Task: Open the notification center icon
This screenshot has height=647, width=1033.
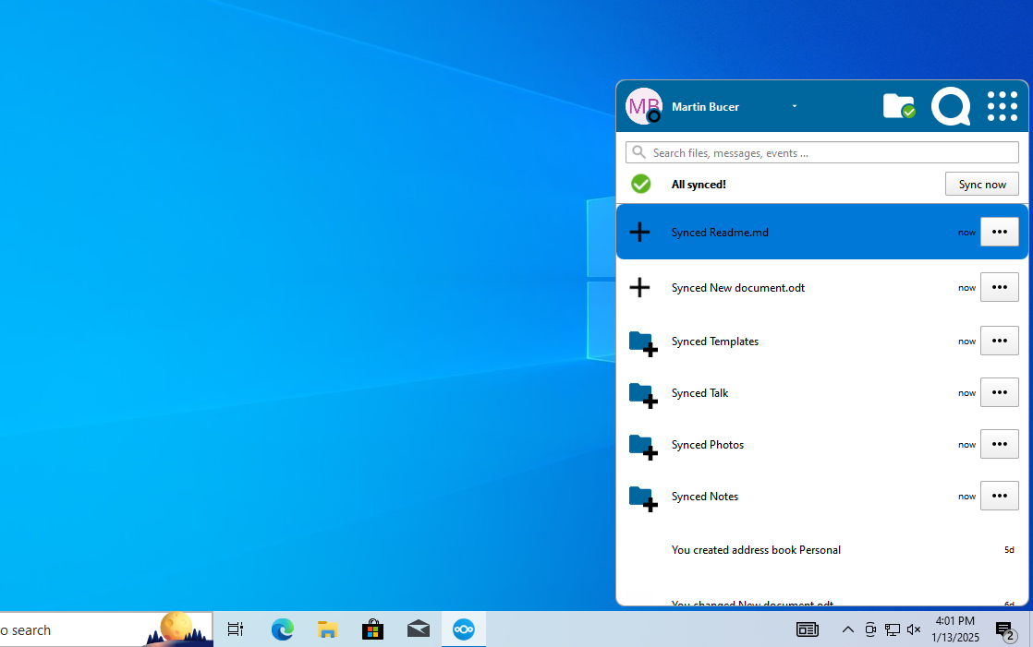Action: [1004, 630]
